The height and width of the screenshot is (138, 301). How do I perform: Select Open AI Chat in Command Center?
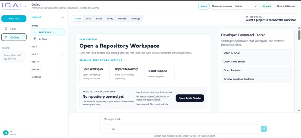256,53
